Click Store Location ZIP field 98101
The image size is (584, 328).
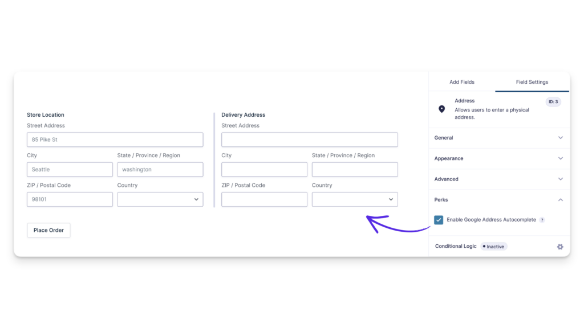point(70,199)
